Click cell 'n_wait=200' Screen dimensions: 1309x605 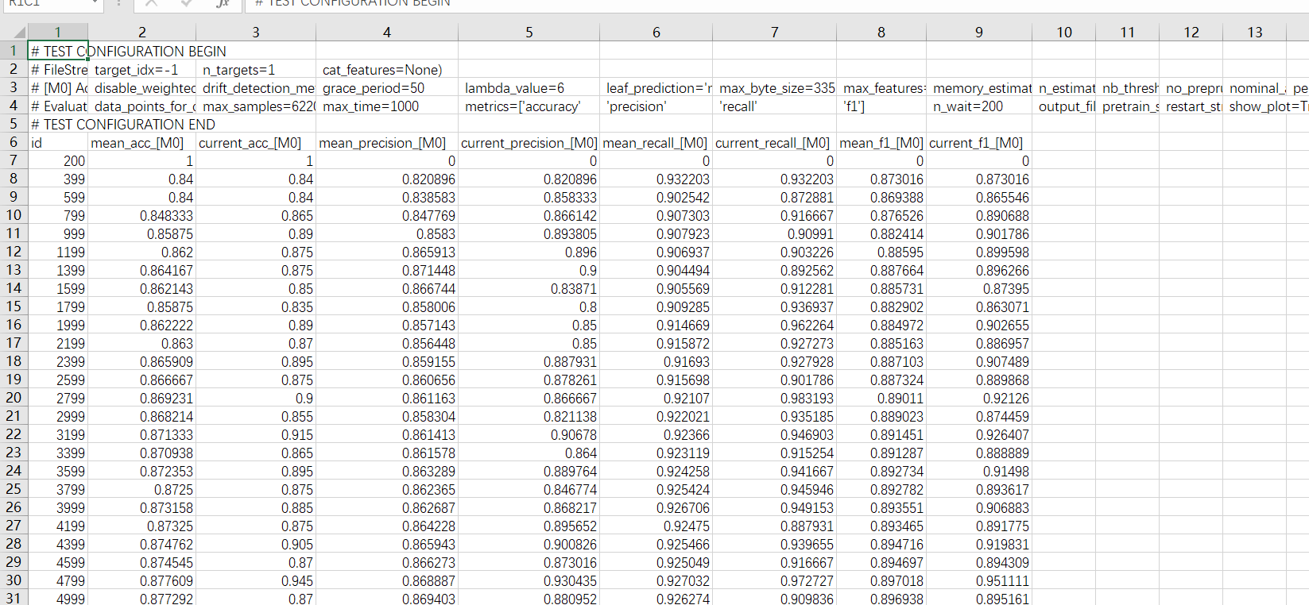[978, 106]
